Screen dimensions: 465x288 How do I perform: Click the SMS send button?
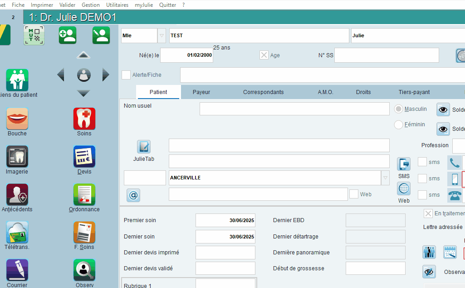404,164
